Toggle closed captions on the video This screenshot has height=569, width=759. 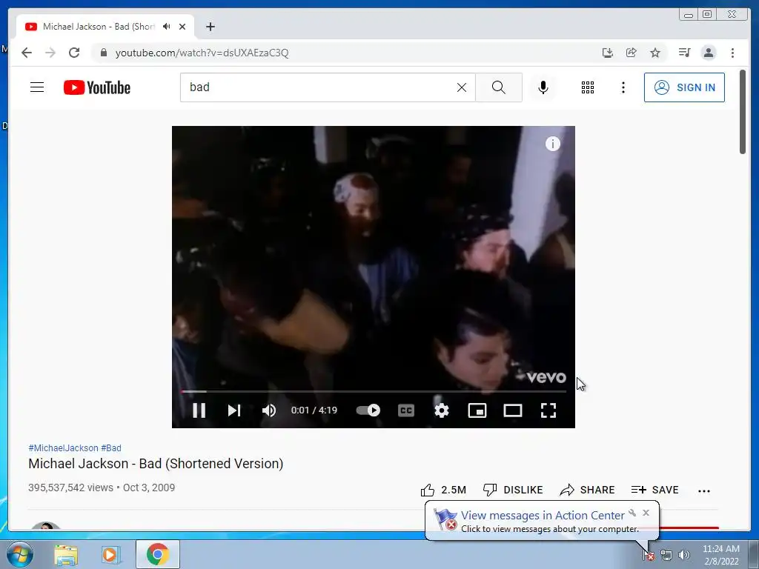click(405, 410)
